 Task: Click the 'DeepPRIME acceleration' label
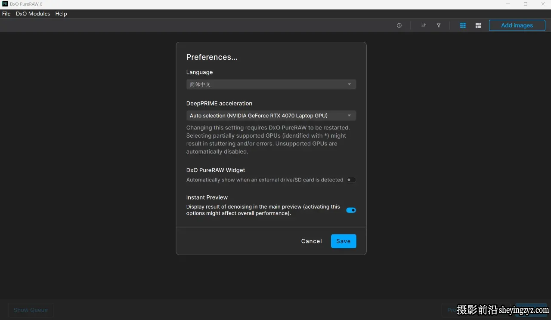pyautogui.click(x=219, y=103)
